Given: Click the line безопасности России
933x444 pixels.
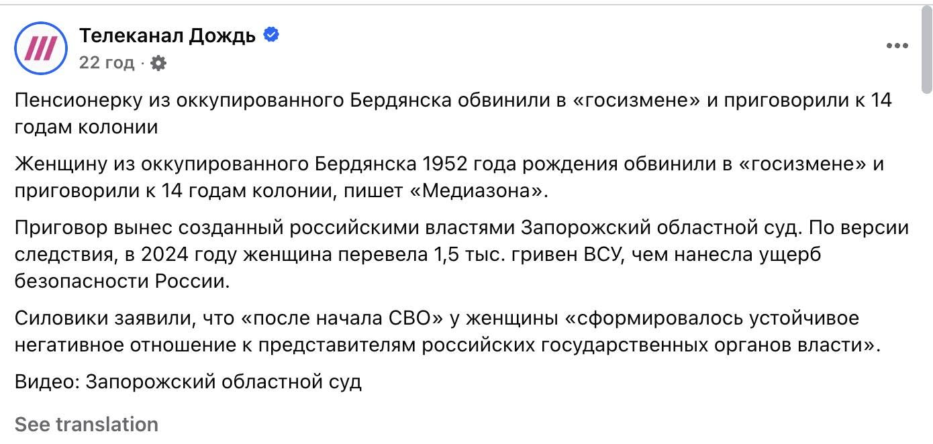Looking at the screenshot, I should [122, 282].
